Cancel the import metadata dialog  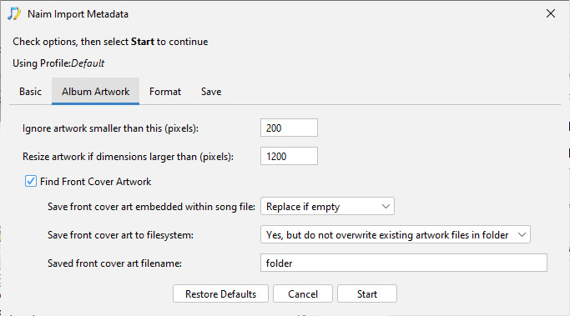[x=303, y=293]
